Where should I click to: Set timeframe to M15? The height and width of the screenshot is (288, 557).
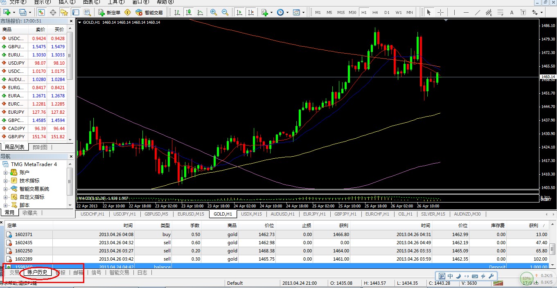tap(341, 12)
